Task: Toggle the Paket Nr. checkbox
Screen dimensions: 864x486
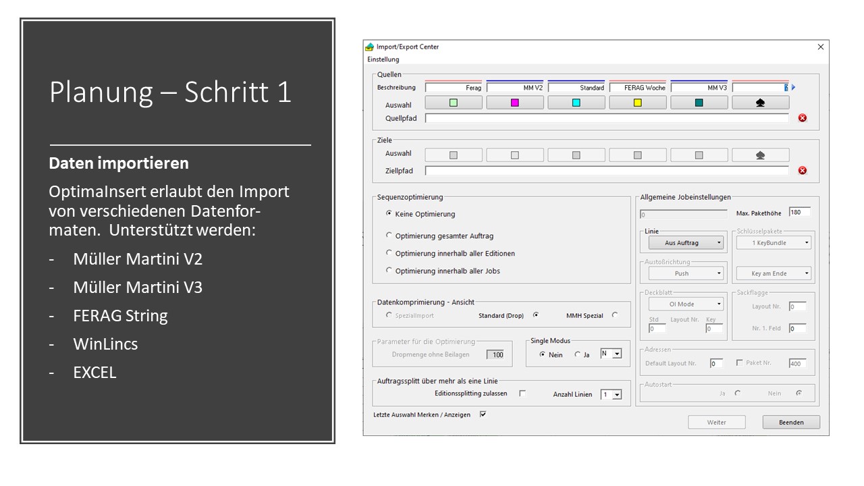Action: pos(740,362)
